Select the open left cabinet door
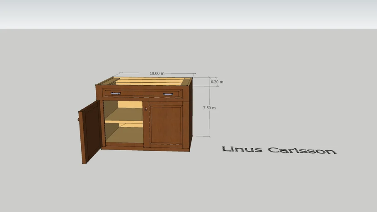This screenshot has width=377, height=212. tap(90, 132)
